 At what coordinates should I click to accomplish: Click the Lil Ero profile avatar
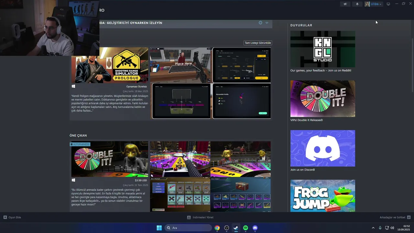click(367, 4)
